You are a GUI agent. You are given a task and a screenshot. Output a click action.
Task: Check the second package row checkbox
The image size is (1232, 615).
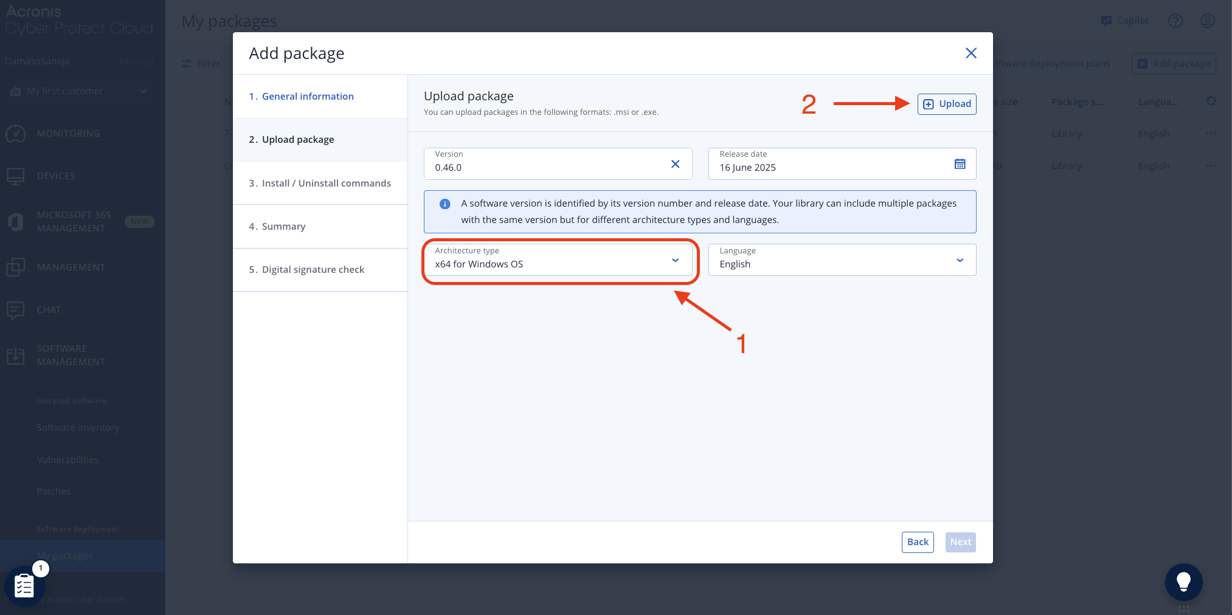tap(187, 165)
